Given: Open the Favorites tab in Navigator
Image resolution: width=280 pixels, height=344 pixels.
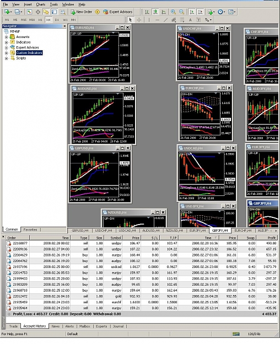Looking at the screenshot, I should 30,230.
